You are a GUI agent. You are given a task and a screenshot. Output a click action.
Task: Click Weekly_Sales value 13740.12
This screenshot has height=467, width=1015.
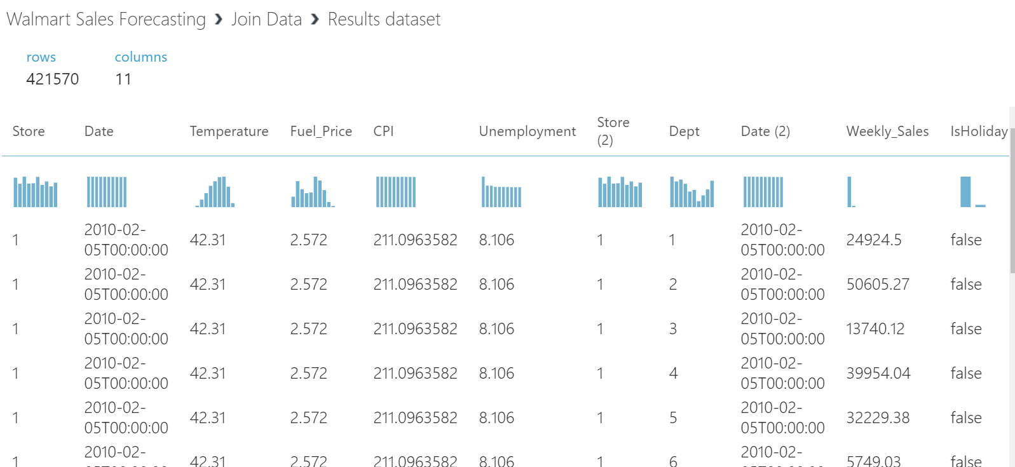coord(875,328)
